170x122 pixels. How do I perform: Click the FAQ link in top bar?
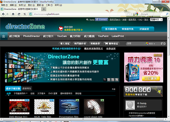tap(140, 20)
